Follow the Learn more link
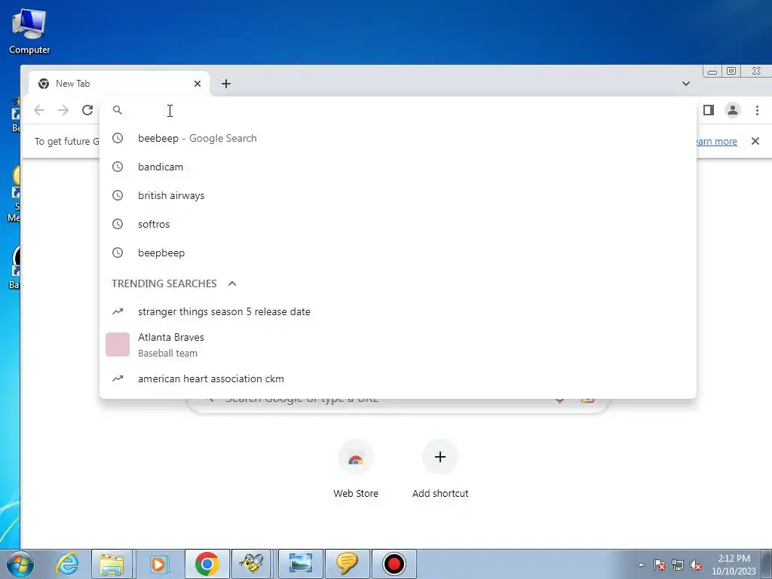This screenshot has width=772, height=579. (x=717, y=141)
